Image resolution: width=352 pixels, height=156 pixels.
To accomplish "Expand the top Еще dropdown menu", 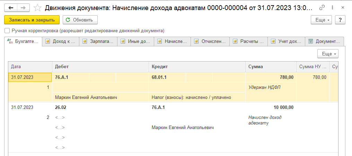I will pyautogui.click(x=322, y=20).
